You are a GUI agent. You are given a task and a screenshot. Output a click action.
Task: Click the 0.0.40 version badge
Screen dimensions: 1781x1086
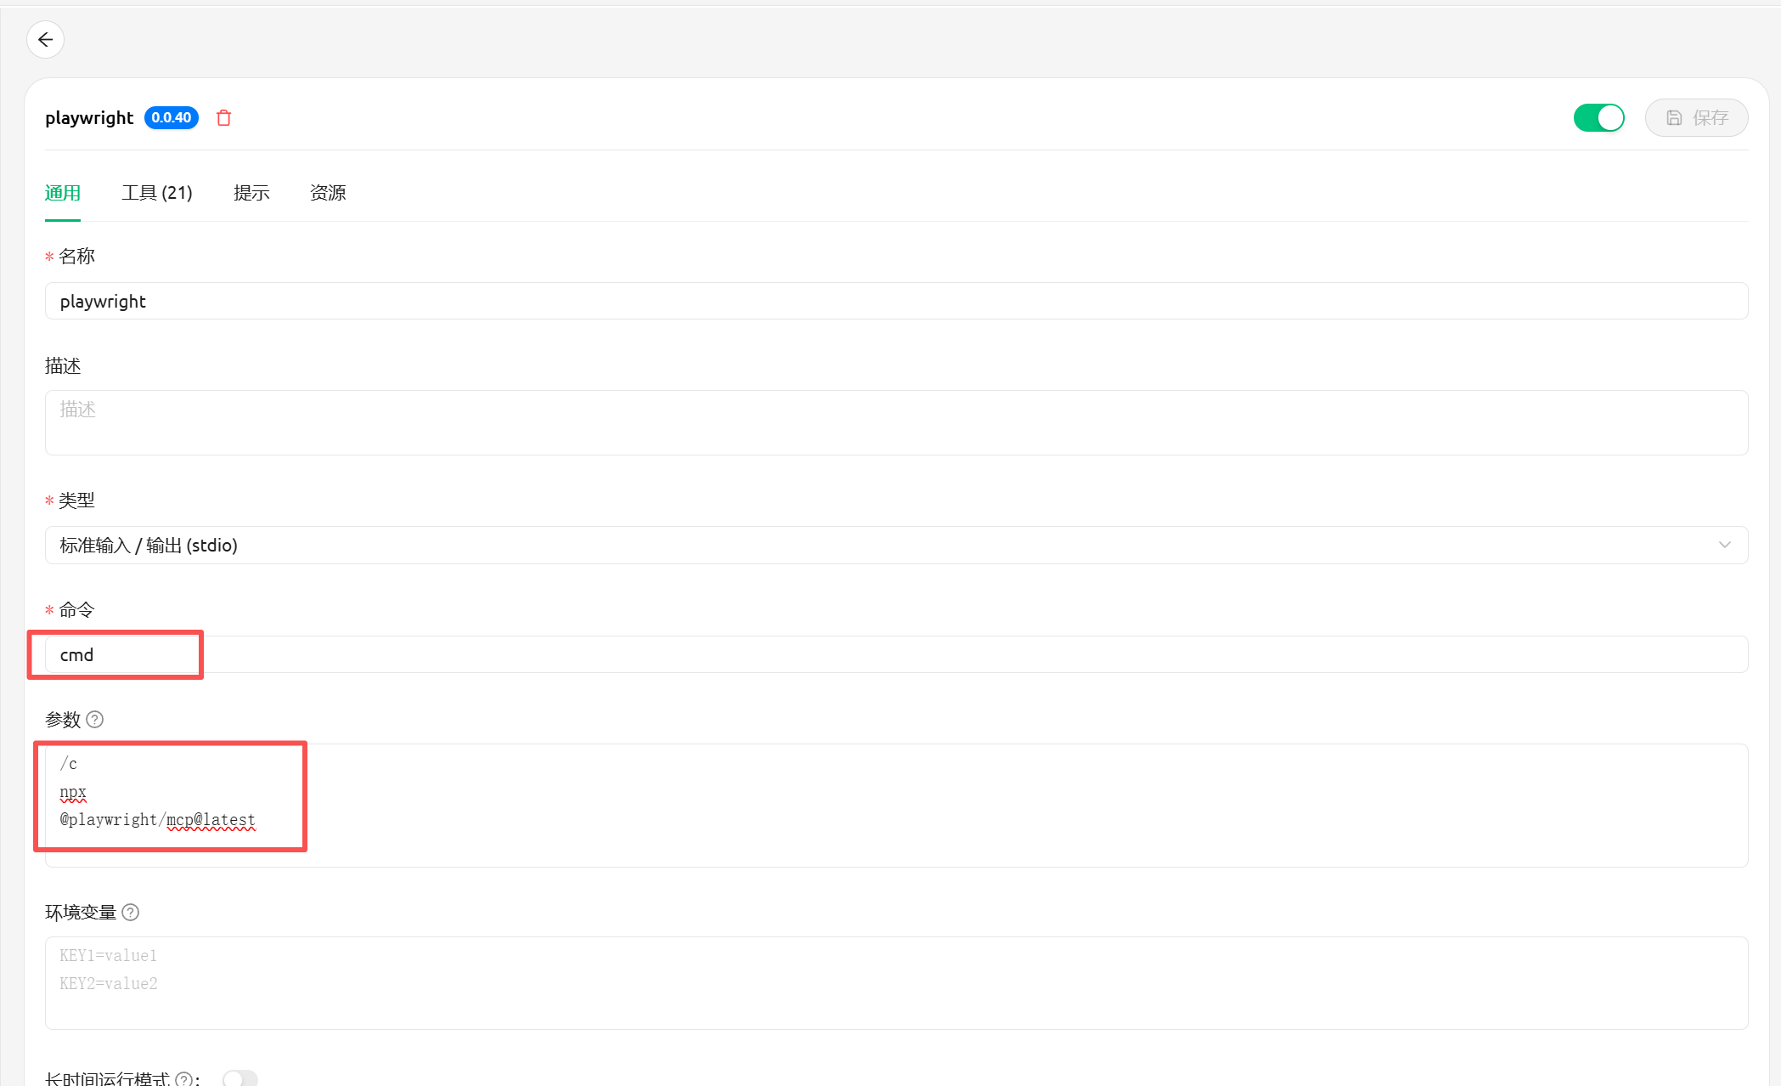172,118
